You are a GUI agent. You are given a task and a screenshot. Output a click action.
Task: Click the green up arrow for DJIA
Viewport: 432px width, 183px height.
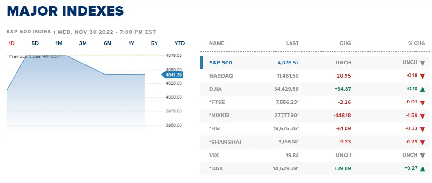coord(422,89)
